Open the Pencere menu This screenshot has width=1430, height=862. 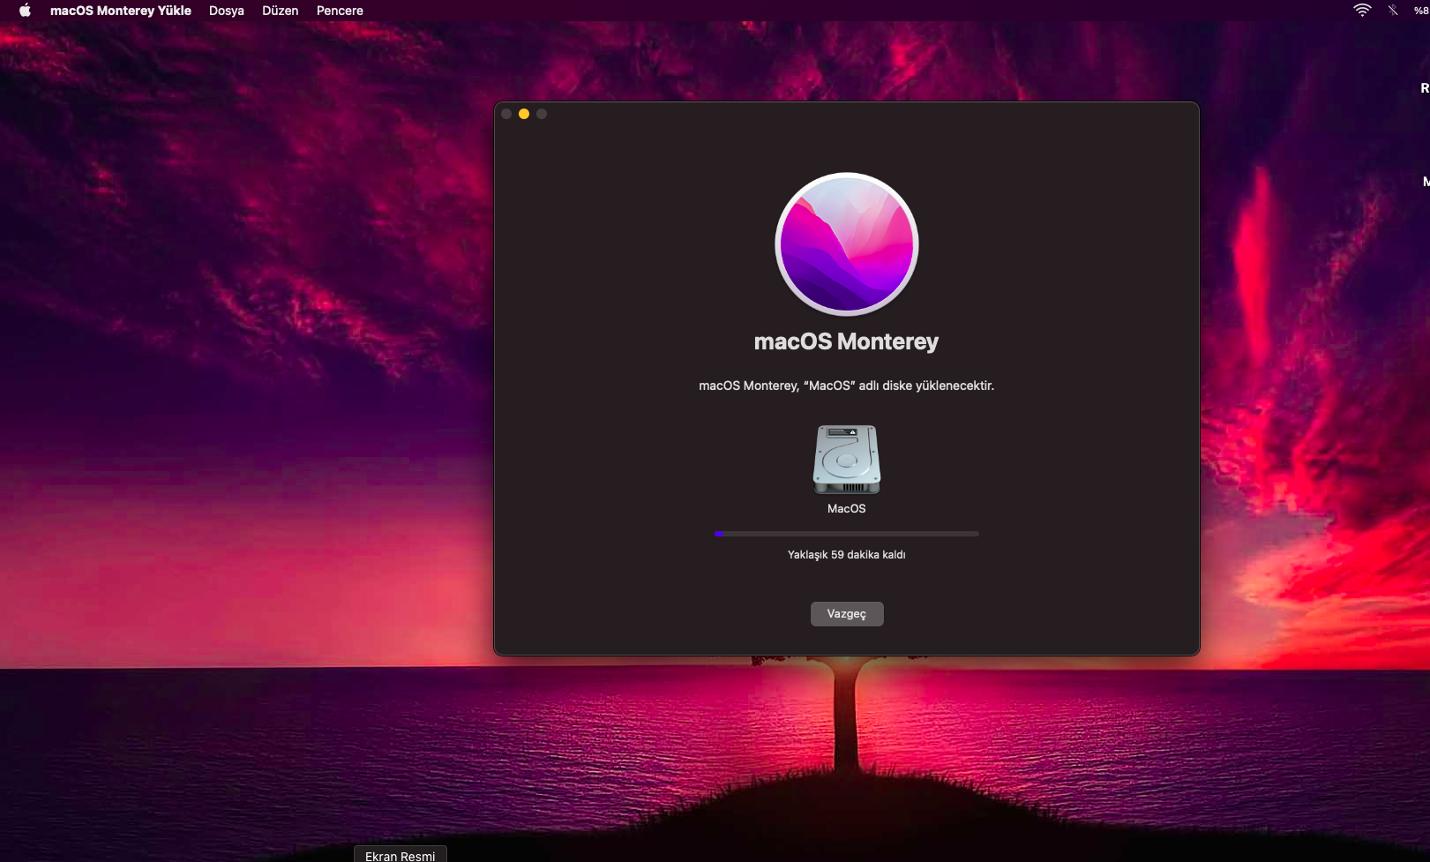click(340, 11)
